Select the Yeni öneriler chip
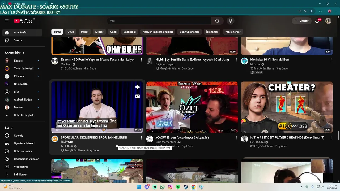The width and height of the screenshot is (340, 191). point(233,32)
